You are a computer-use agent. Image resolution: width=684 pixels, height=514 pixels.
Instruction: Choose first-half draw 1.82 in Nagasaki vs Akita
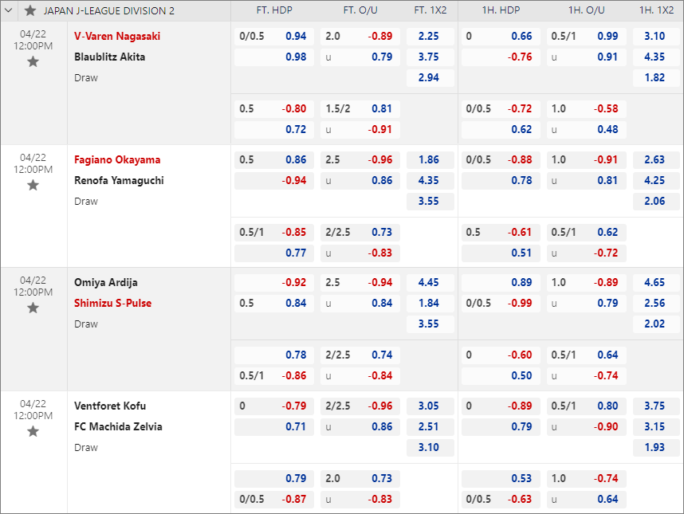tap(657, 77)
